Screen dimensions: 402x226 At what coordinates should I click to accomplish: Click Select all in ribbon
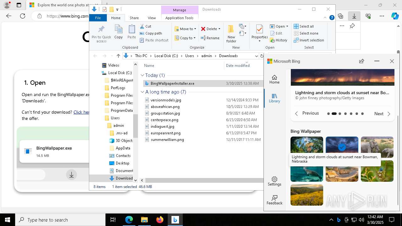click(304, 26)
